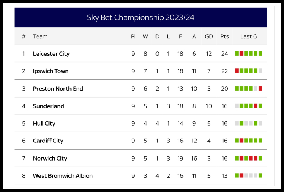
Task: Click the Sky Bet Championship 2023/24 heading
Action: pos(140,17)
